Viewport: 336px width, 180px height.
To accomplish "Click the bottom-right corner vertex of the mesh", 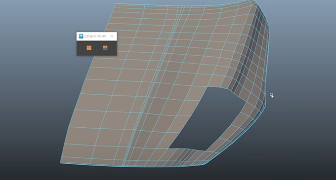I will 205,164.
